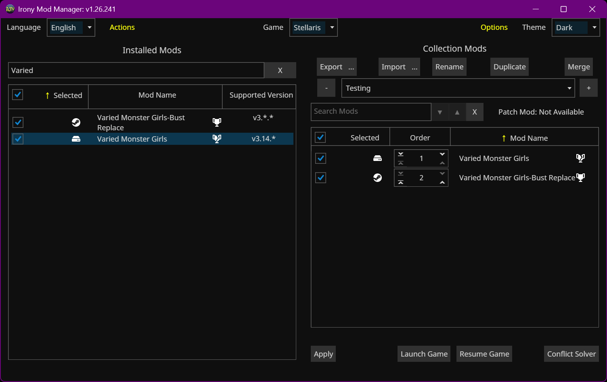Viewport: 607px width, 382px height.
Task: Click the Steam source icon in Installed Mods list
Action: click(x=76, y=122)
